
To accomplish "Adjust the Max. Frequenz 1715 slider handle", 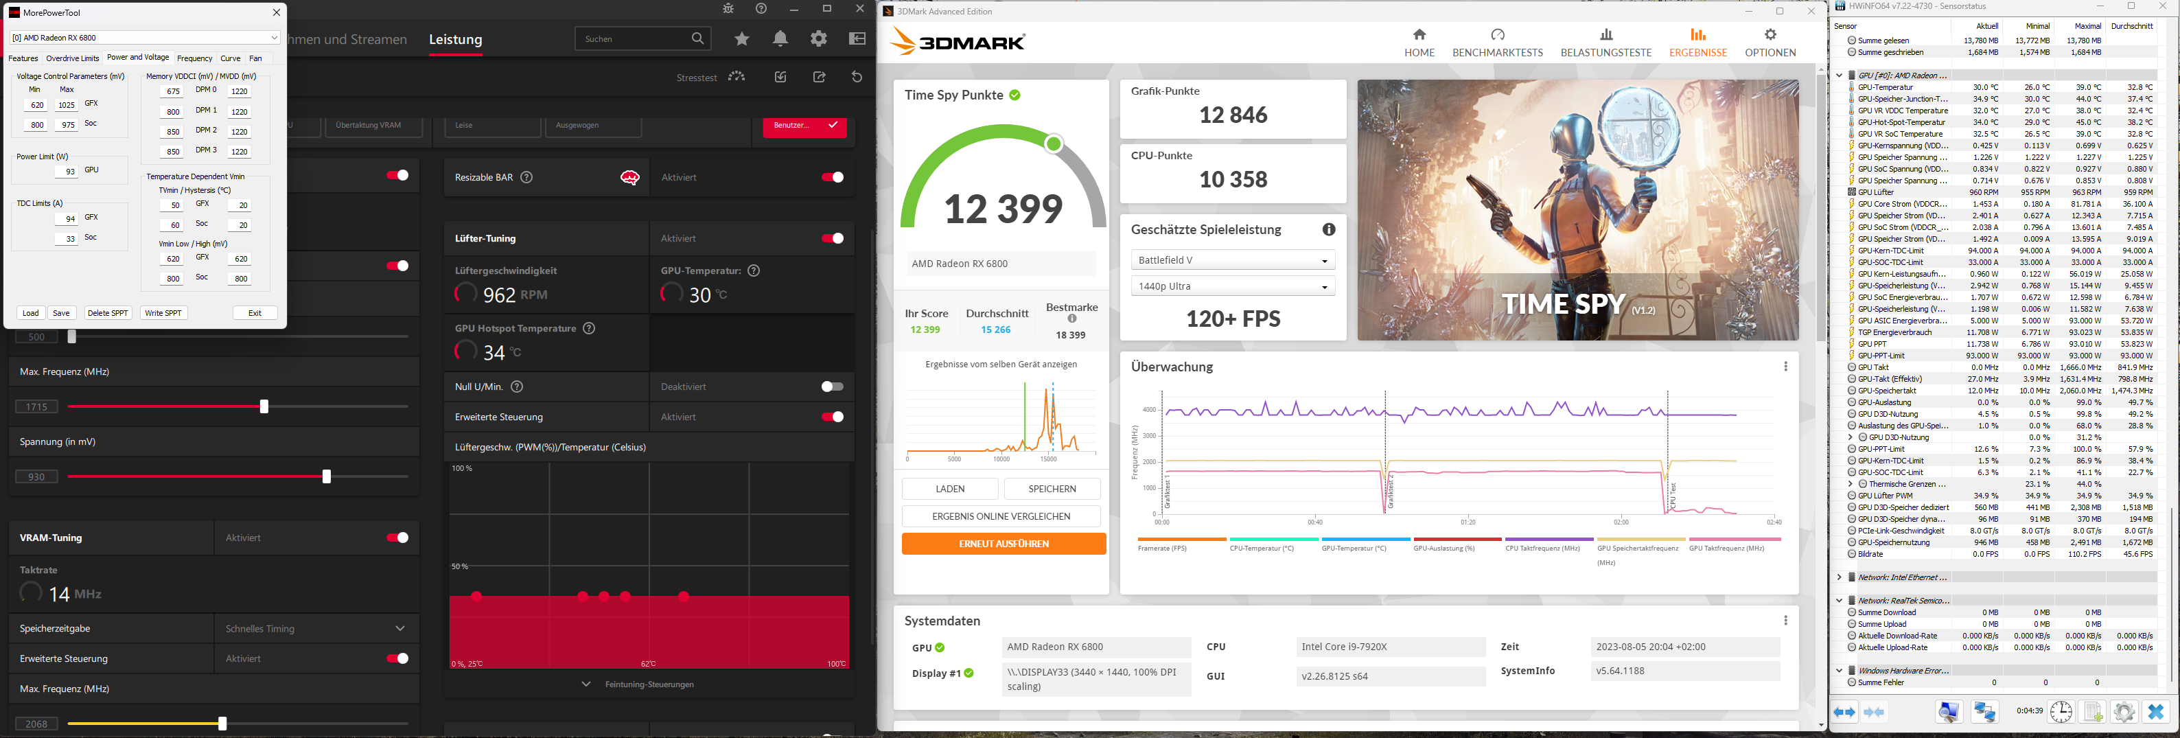I will (x=264, y=407).
